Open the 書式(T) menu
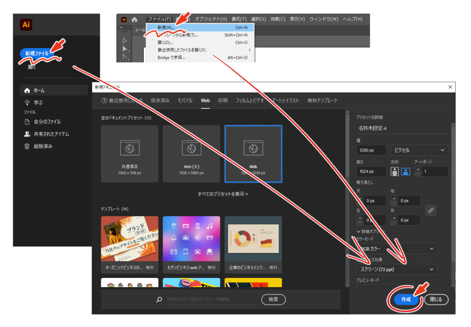 tap(239, 19)
